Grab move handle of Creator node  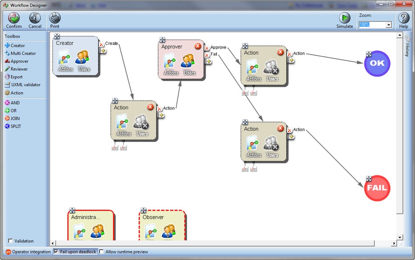click(57, 36)
